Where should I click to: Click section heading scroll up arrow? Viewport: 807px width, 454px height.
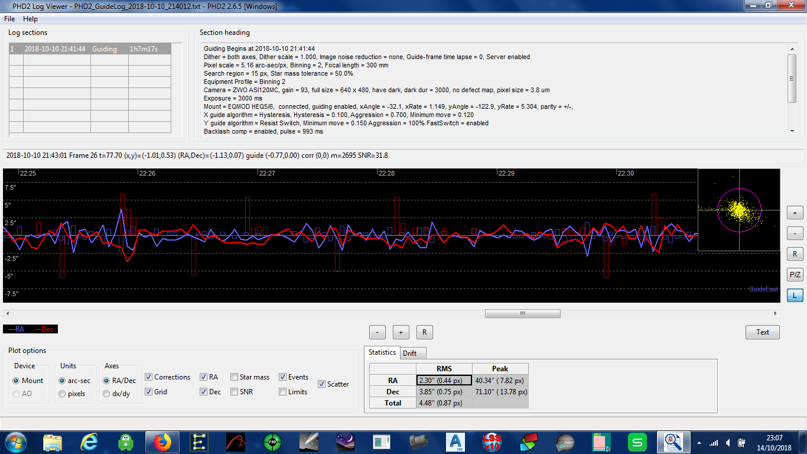792,49
